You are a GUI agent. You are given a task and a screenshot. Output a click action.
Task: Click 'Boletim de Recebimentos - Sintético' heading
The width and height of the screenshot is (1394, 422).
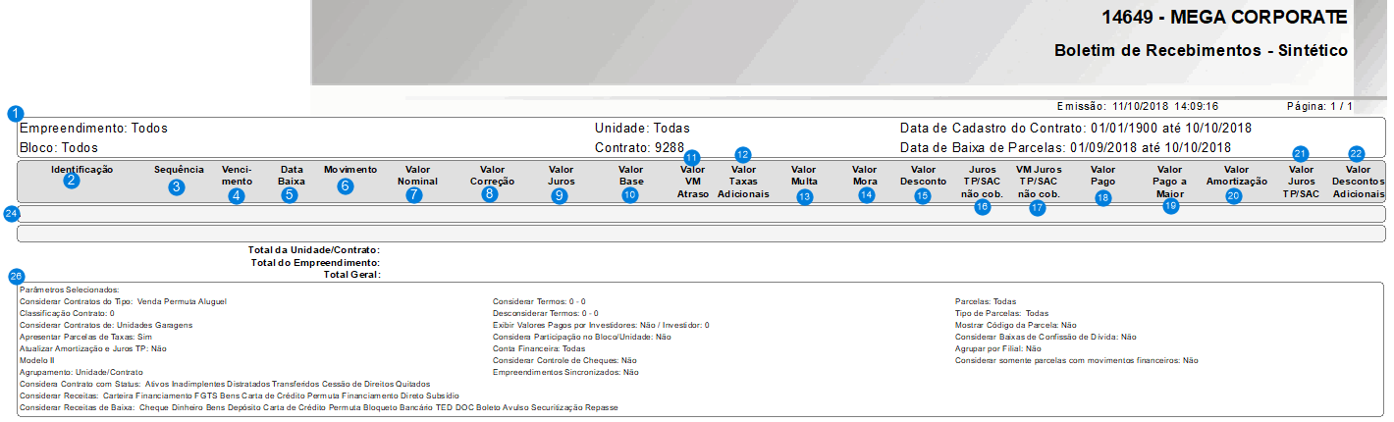[1201, 51]
